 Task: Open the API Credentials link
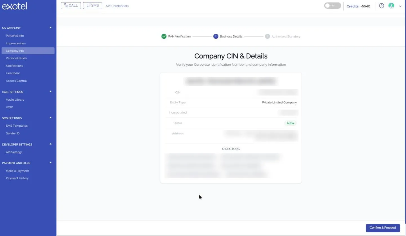click(117, 6)
